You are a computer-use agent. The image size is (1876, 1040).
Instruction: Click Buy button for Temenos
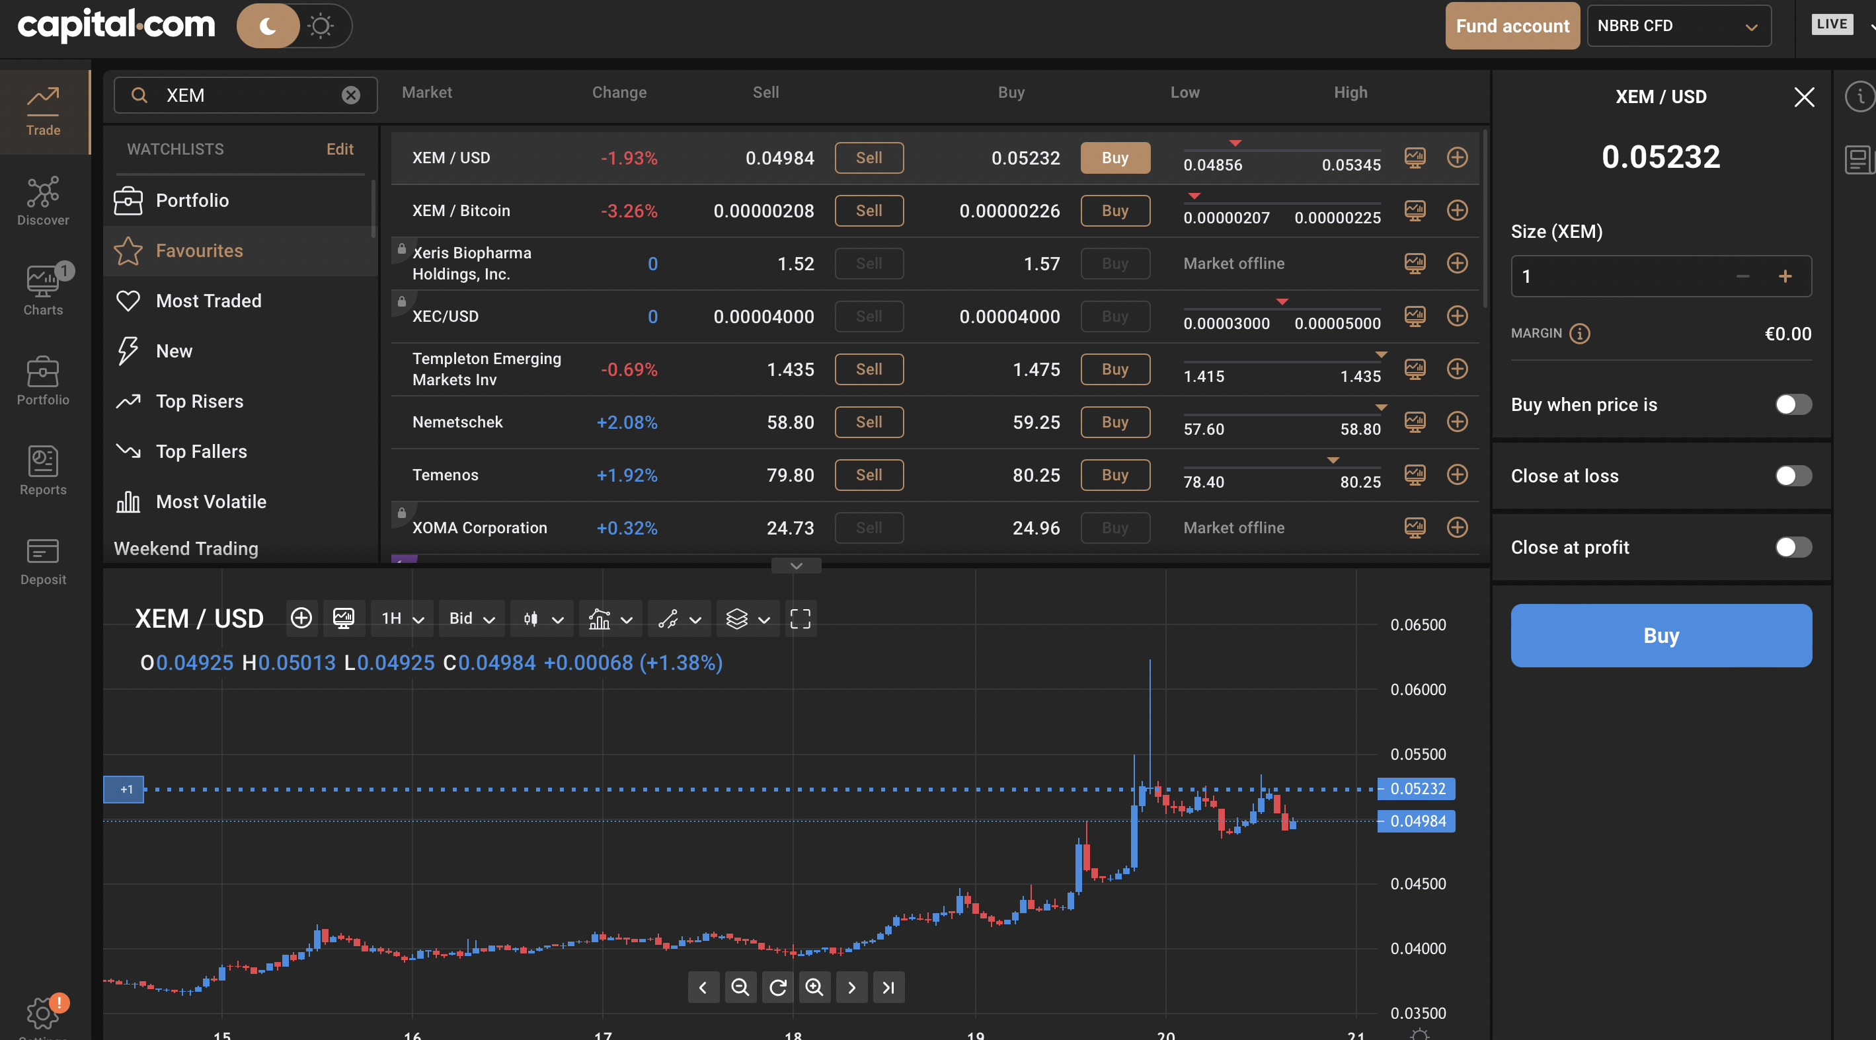coord(1115,474)
